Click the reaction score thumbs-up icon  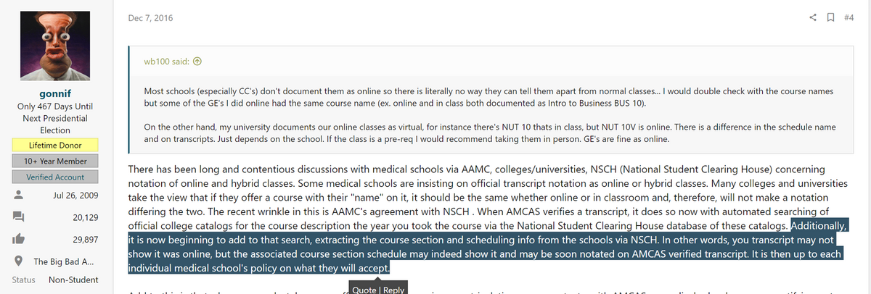[20, 239]
